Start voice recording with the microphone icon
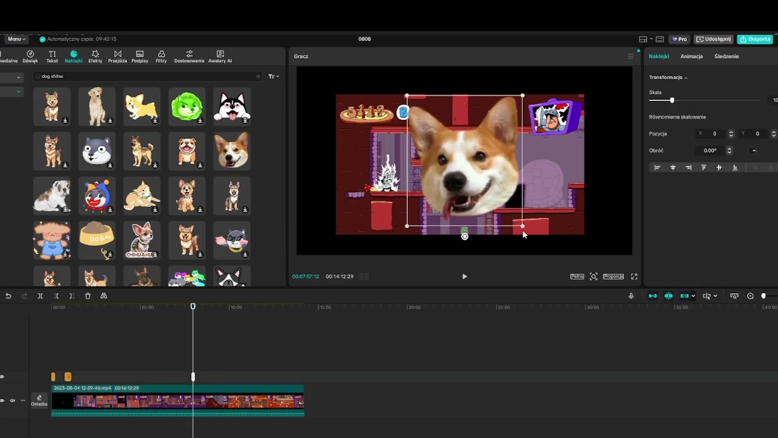Viewport: 778px width, 438px height. pyautogui.click(x=631, y=296)
